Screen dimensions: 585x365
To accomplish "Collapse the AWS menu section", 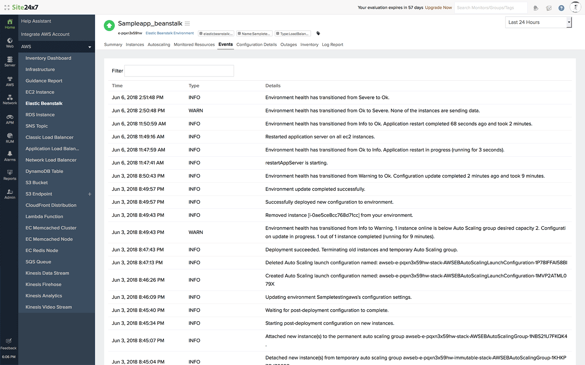I will pyautogui.click(x=90, y=47).
